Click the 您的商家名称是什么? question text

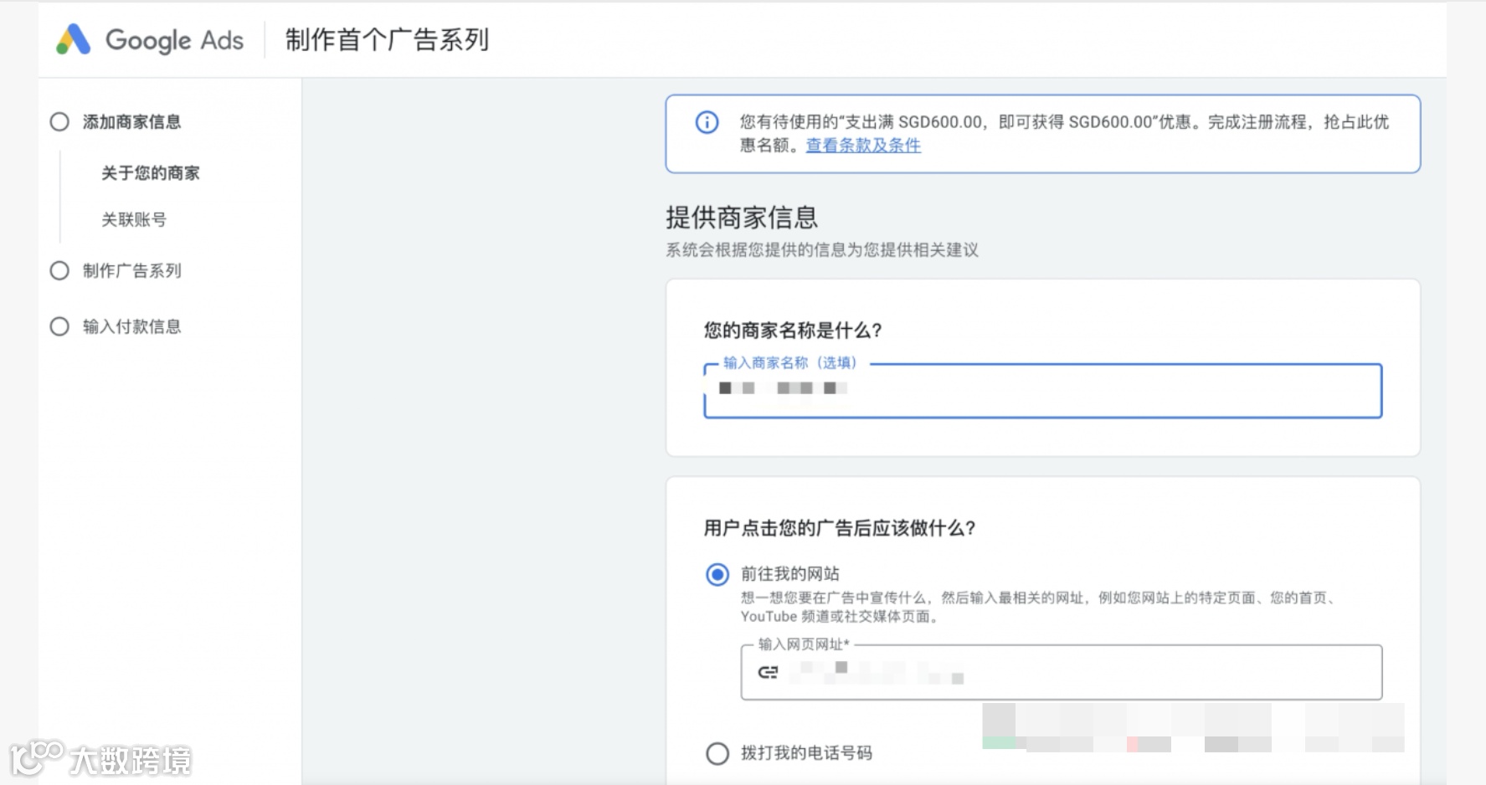[x=793, y=331]
